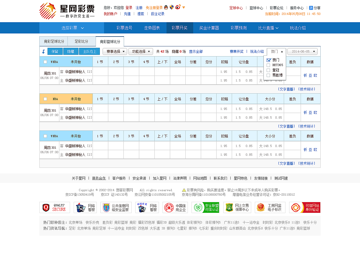Click 商务合作 in the footer
Image resolution: width=360 pixels, height=253 pixels.
point(99,178)
